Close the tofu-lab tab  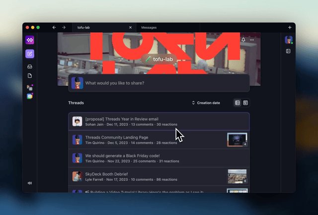[130, 28]
